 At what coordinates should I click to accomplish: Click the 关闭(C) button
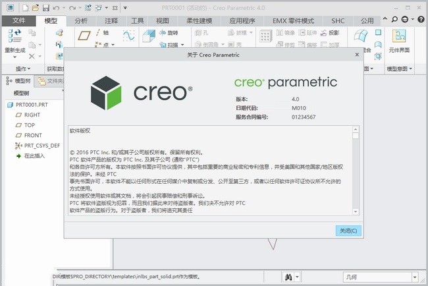coord(348,231)
